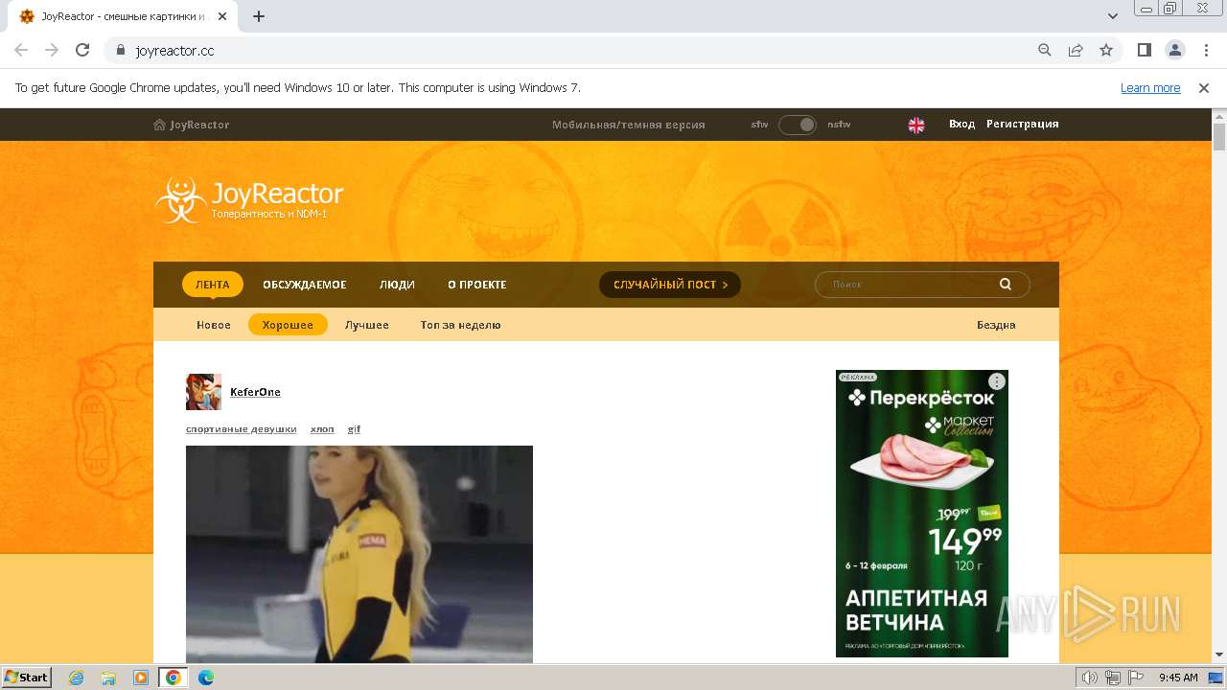Open the ЛЮДИ menu tab
Screen dimensions: 1227x690
[397, 285]
